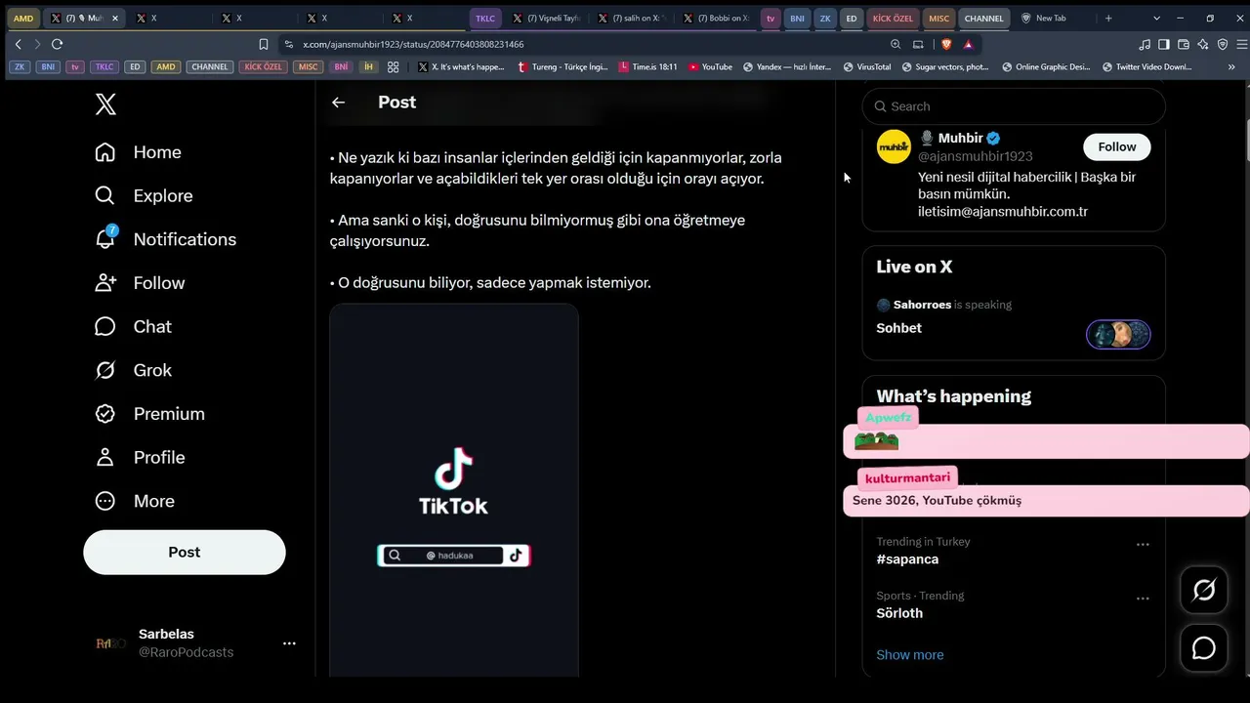Open the Brave Wallet icon
The height and width of the screenshot is (703, 1250).
coord(1184,44)
